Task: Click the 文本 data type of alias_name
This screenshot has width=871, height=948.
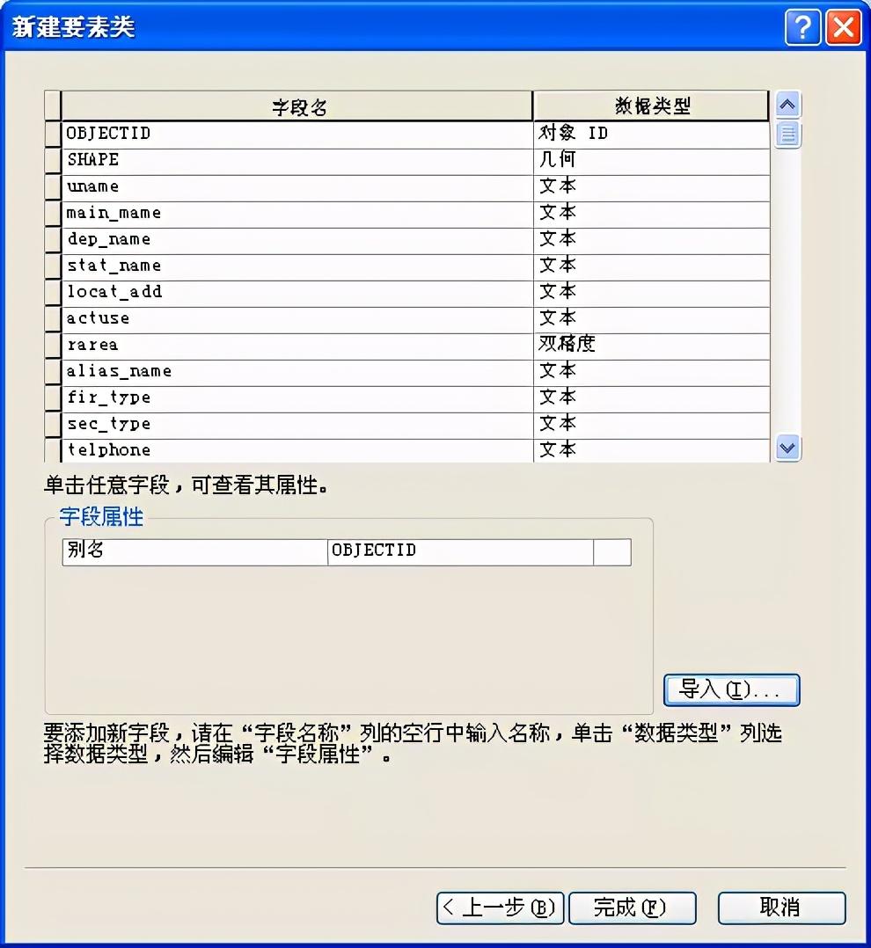Action: tap(651, 373)
